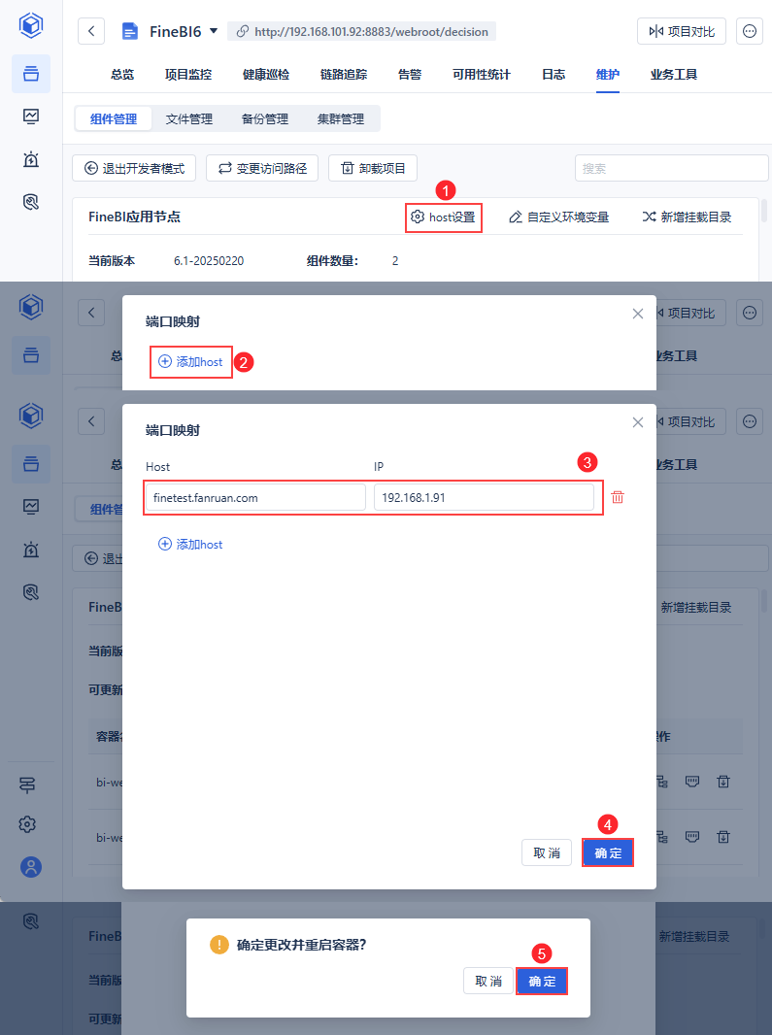
Task: Open the undimmed more options ellipsis button
Action: pos(750,31)
